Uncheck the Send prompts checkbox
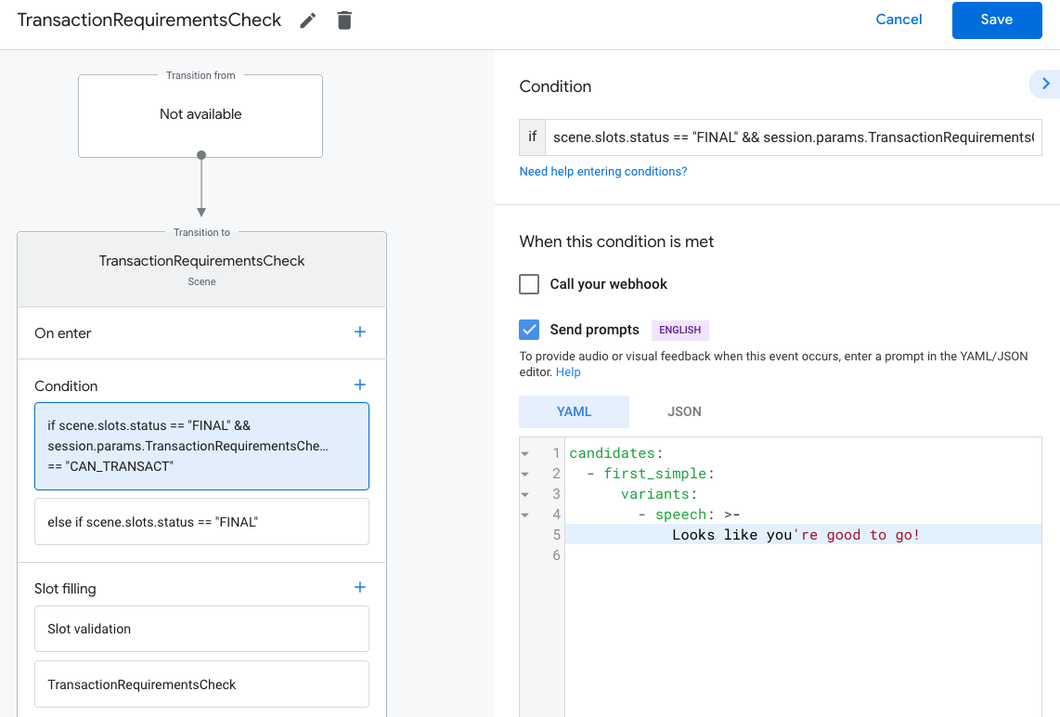 (x=528, y=329)
